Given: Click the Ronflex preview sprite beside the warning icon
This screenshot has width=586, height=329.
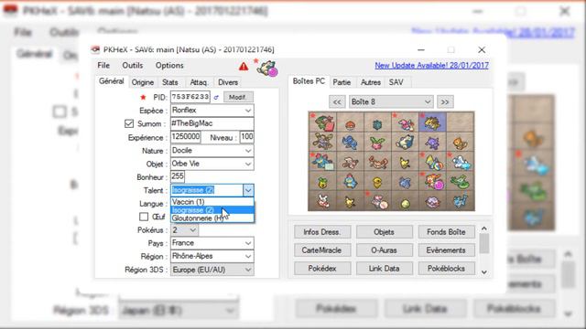Looking at the screenshot, I should point(267,69).
